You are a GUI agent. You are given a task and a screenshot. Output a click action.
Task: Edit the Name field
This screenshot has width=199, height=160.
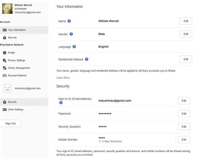[186, 21]
